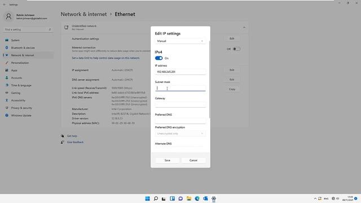Click the search magnifier icon in Find a setting
The width and height of the screenshot is (361, 203).
pyautogui.click(x=50, y=29)
